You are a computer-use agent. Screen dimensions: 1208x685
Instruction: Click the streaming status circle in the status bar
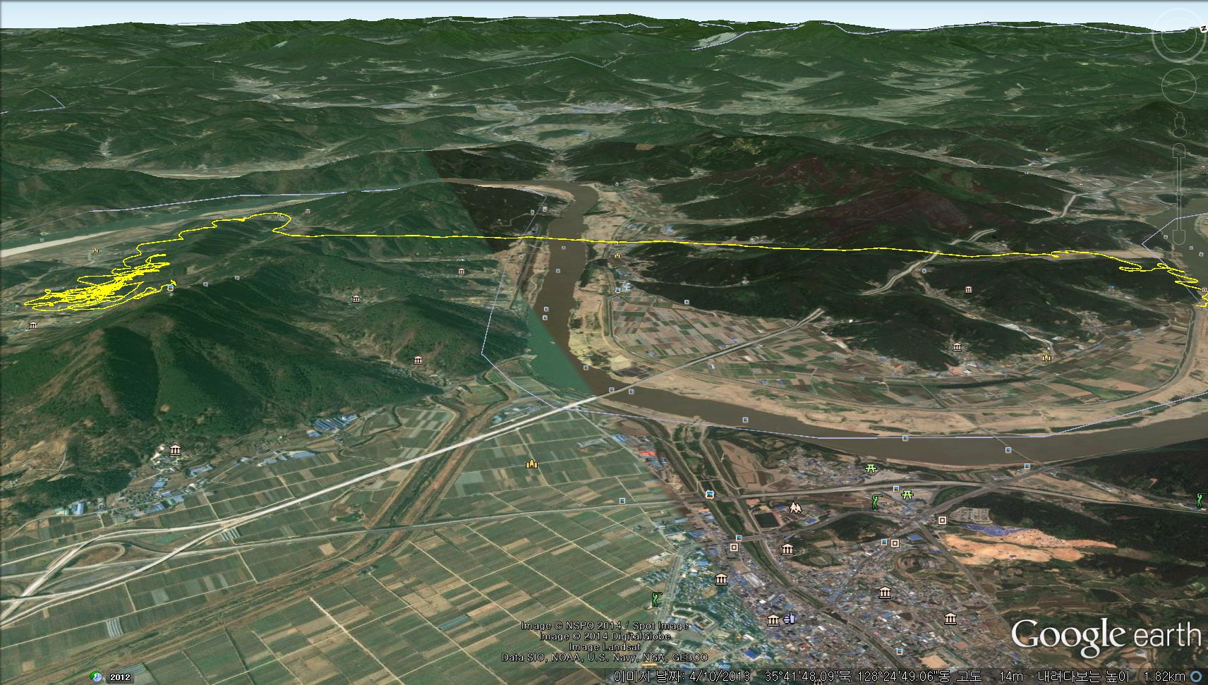pos(1196,677)
